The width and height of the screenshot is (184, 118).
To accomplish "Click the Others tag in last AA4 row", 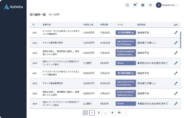I will (126, 104).
